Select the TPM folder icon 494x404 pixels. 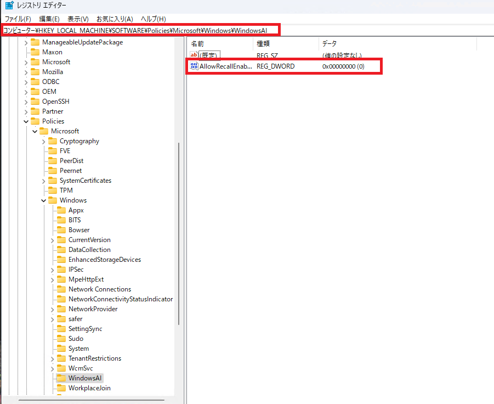53,190
